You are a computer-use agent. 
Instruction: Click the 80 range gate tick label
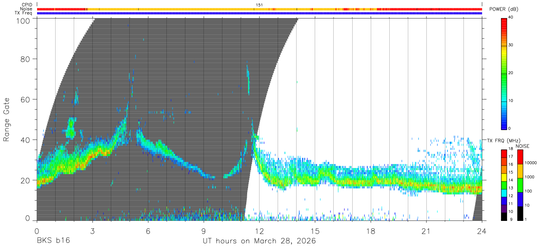[x=26, y=59]
